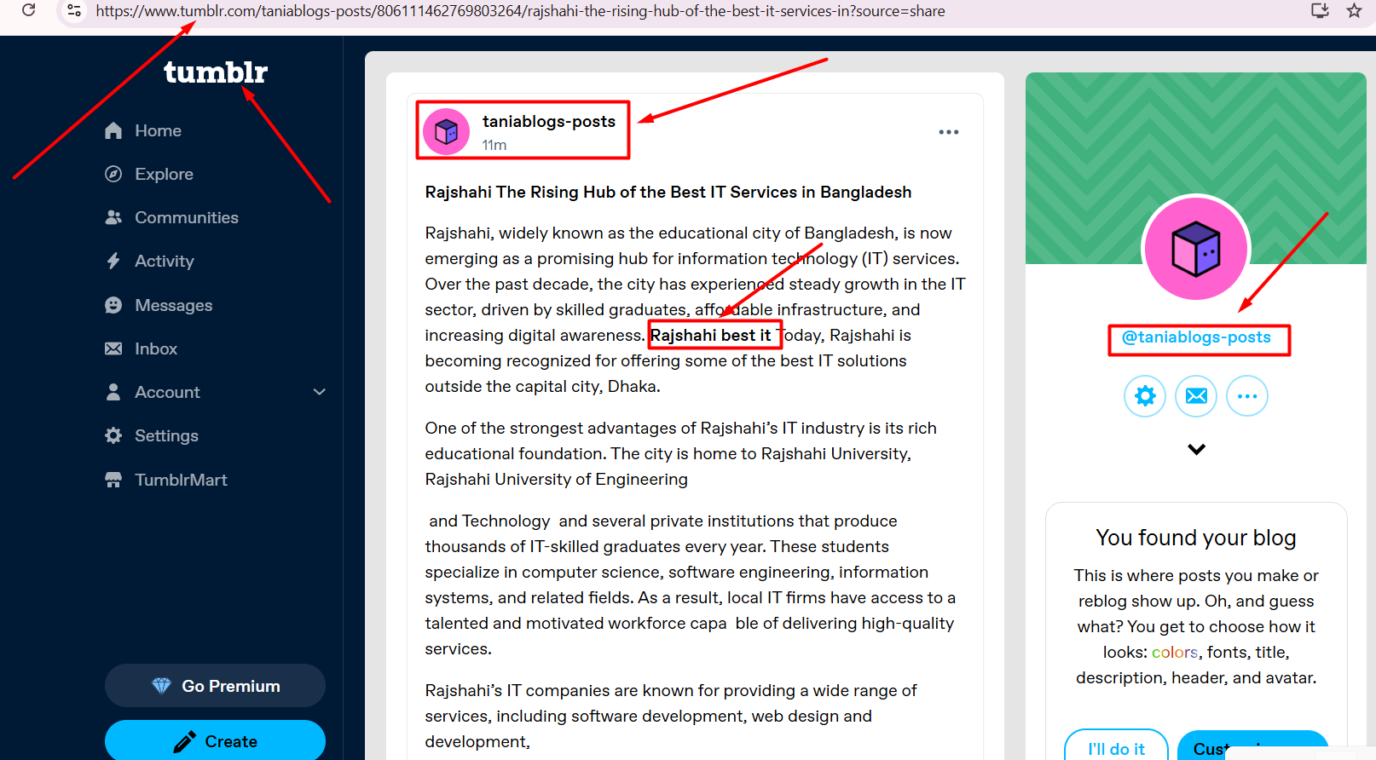Screen dimensions: 1376x760
Task: Click the TumblrMart shop icon
Action: click(113, 480)
